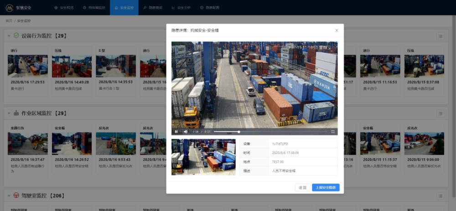The height and width of the screenshot is (211, 456).
Task: Close the 隐患详情 dialog with the X
Action: pos(337,30)
